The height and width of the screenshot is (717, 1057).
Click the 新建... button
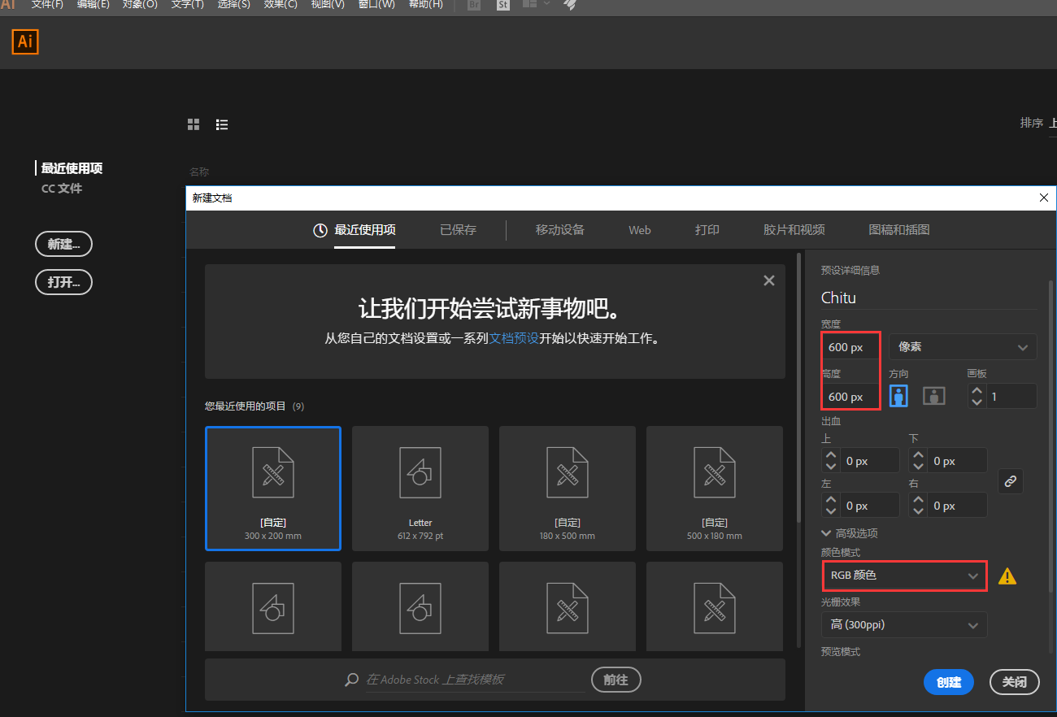[63, 244]
